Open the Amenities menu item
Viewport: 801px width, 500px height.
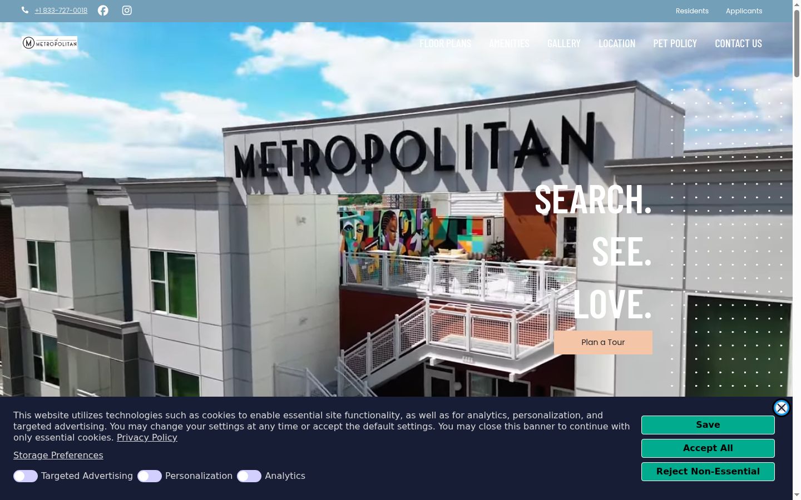(509, 43)
